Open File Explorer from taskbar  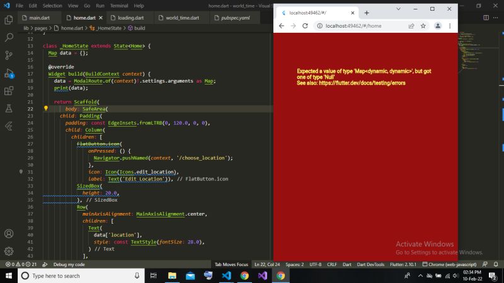pyautogui.click(x=172, y=275)
